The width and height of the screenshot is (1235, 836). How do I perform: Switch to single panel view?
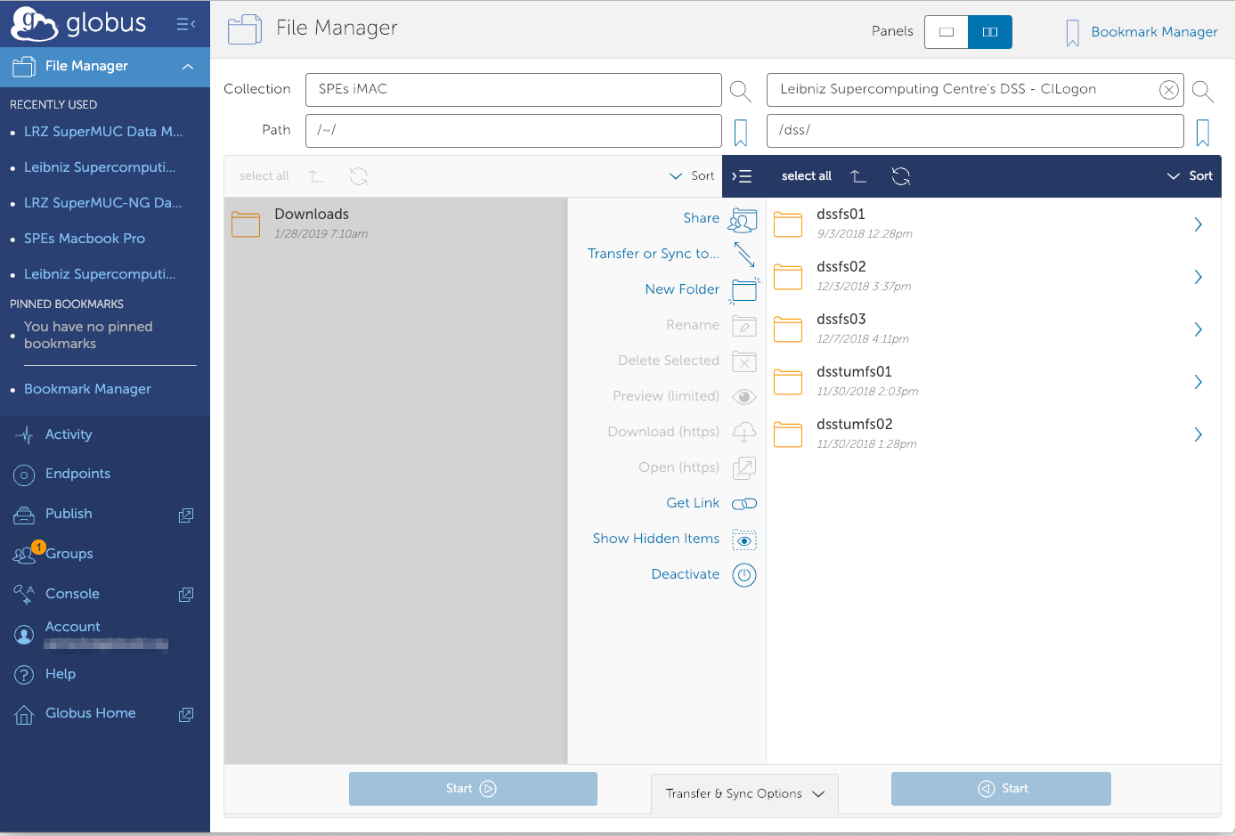(946, 32)
